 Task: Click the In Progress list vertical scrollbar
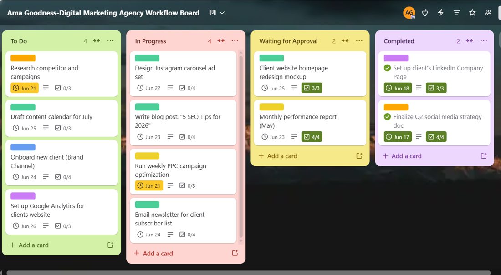241,147
